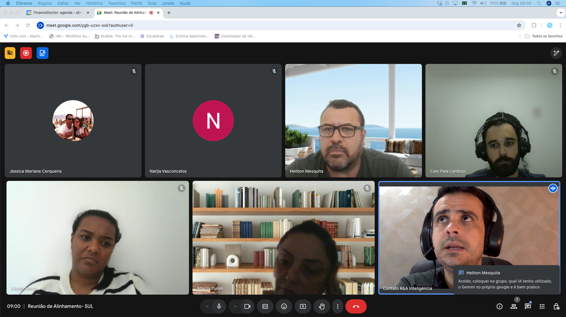
Task: Expand Todos os favoritos folder
Action: pos(544,36)
